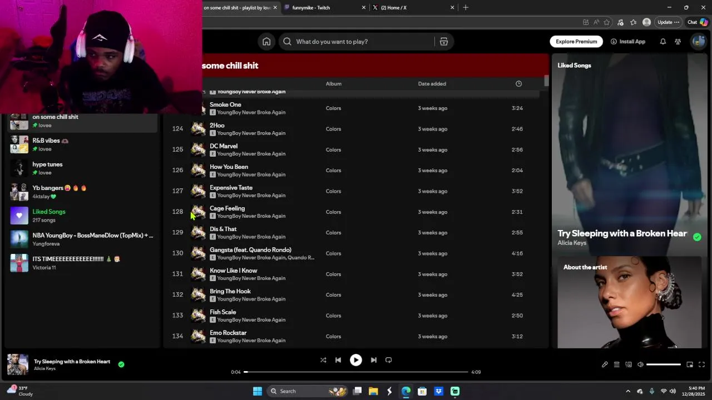Toggle repeat in the player bar
This screenshot has width=712, height=400.
[389, 360]
